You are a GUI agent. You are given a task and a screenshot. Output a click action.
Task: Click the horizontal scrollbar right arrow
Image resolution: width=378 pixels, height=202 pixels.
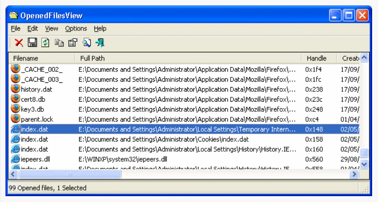click(x=354, y=174)
